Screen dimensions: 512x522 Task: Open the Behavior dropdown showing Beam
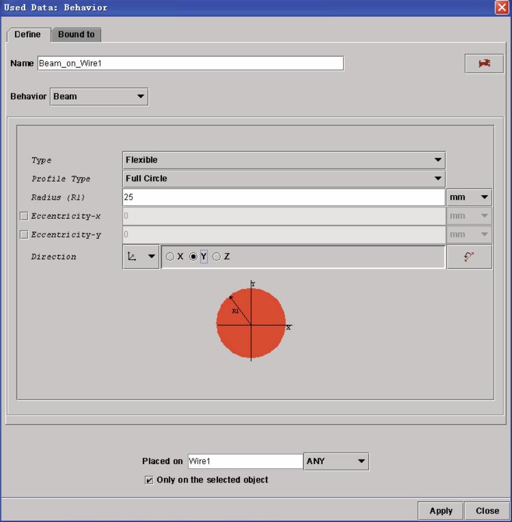pyautogui.click(x=99, y=97)
